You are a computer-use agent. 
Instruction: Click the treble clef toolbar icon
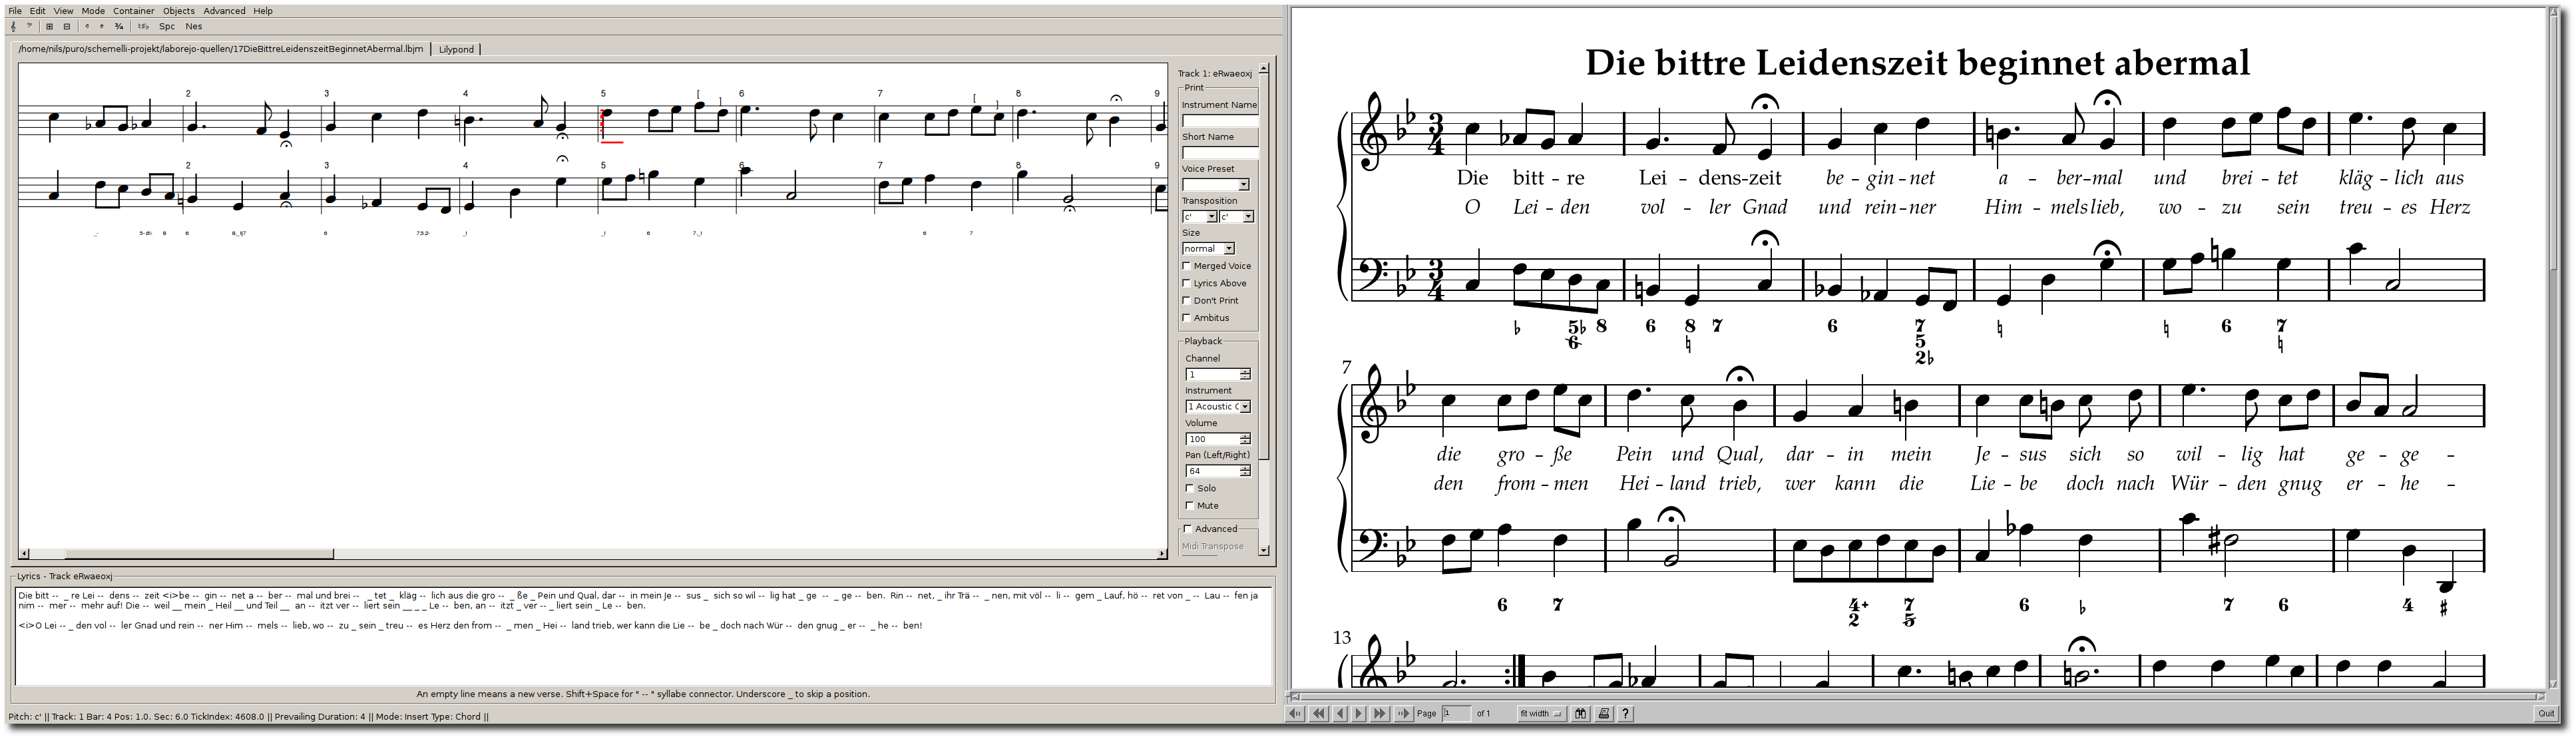[13, 27]
